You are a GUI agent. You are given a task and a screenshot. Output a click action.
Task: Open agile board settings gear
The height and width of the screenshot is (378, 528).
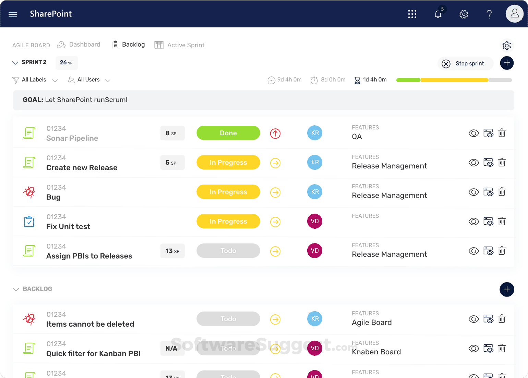tap(507, 46)
